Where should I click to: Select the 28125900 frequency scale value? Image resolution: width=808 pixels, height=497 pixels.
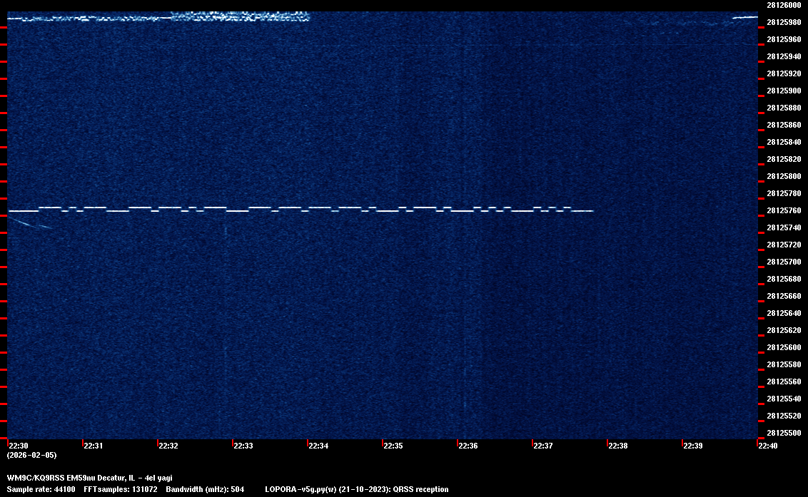pos(783,91)
